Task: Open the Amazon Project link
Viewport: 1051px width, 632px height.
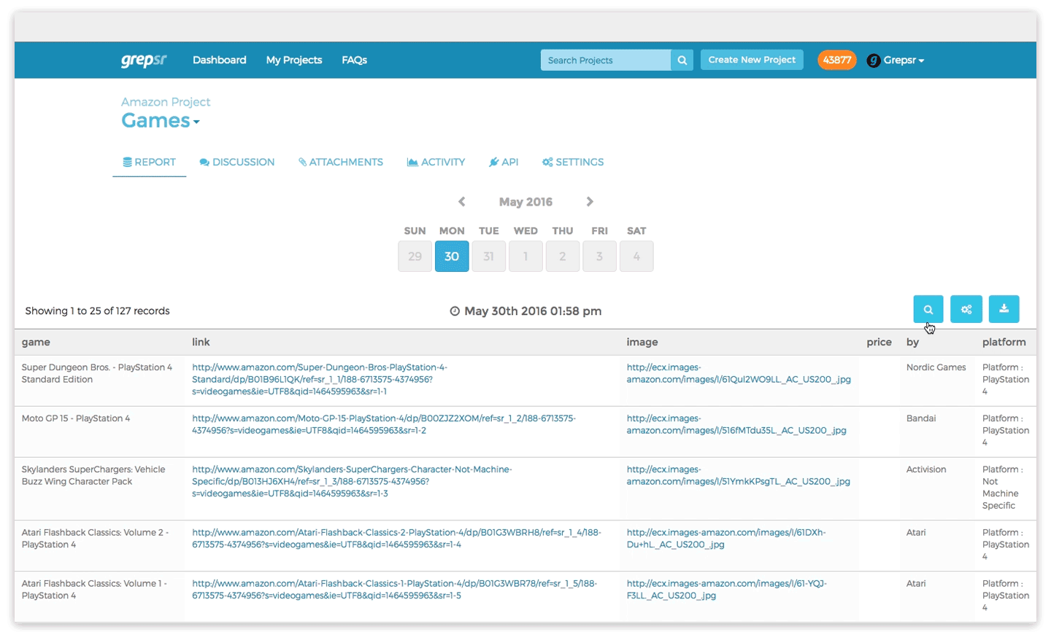Action: point(166,102)
